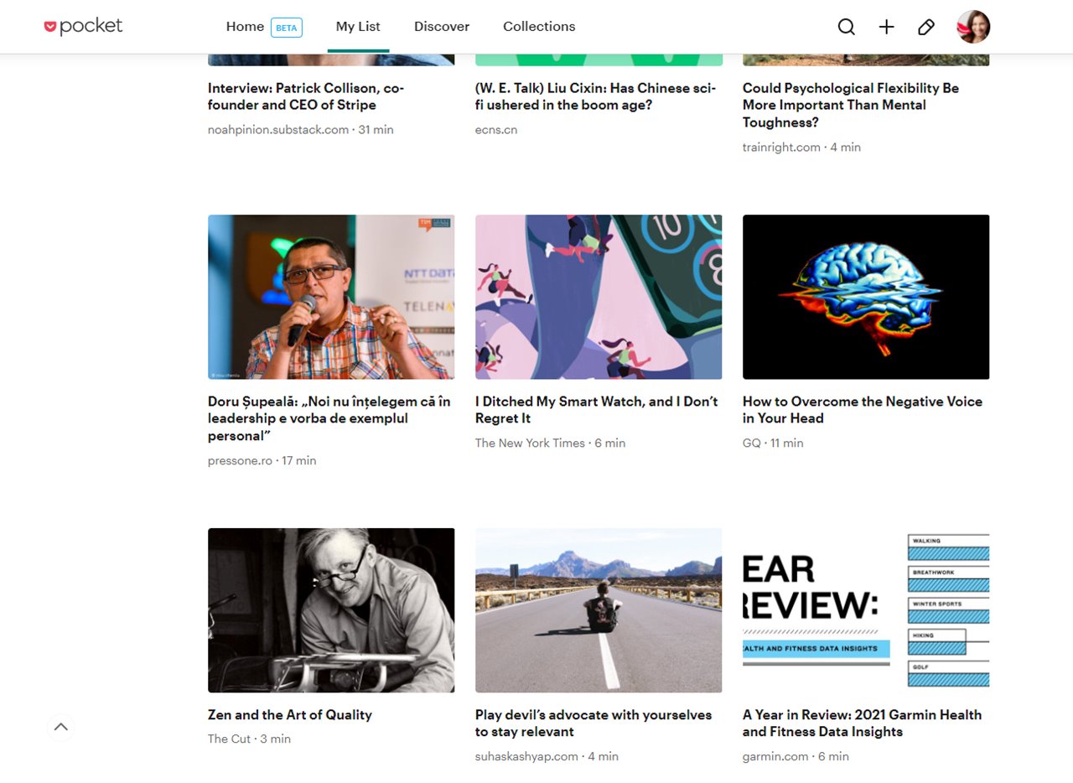Click the smart watch illustration thumbnail
Image resolution: width=1073 pixels, height=783 pixels.
599,297
